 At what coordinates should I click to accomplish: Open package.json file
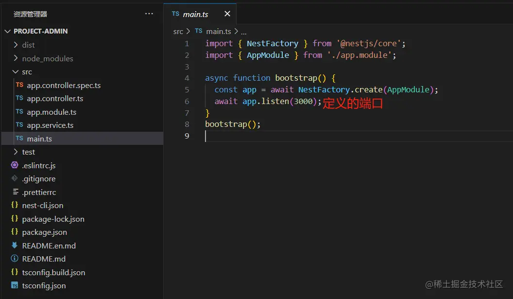83,232
